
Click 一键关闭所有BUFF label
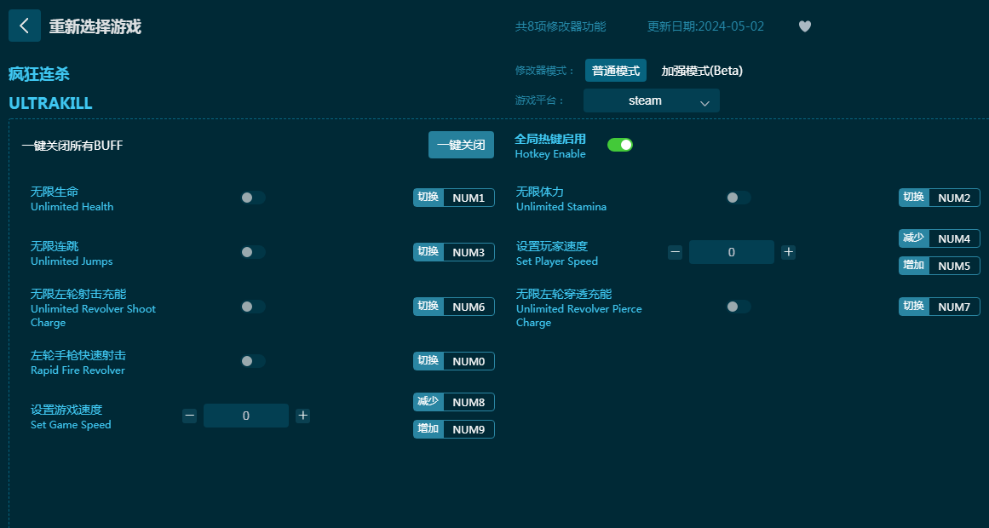tap(72, 146)
